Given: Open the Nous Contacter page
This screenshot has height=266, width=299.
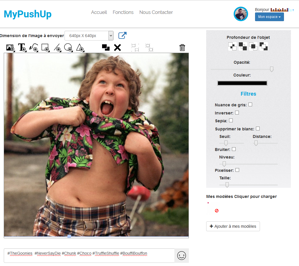Looking at the screenshot, I should [156, 12].
